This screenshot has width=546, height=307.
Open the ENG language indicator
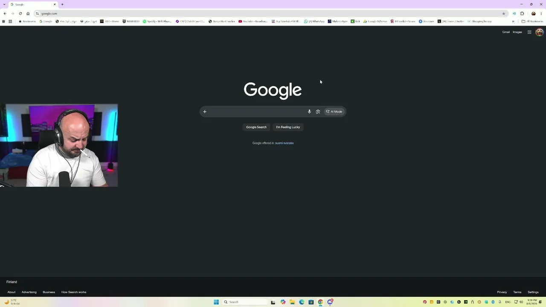click(508, 302)
